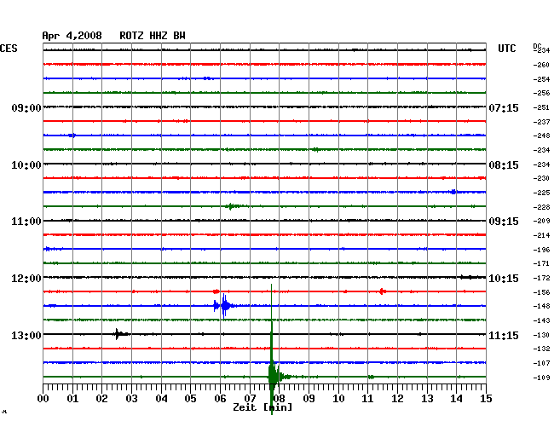Click DC offset value '-251'
This screenshot has width=554, height=421.
(x=541, y=107)
